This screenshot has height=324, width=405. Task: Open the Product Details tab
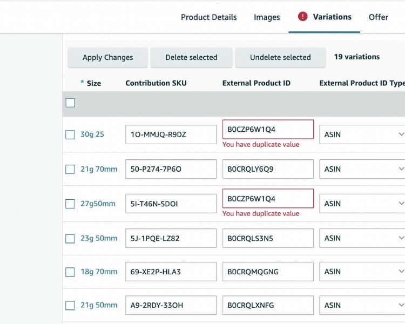pos(208,17)
